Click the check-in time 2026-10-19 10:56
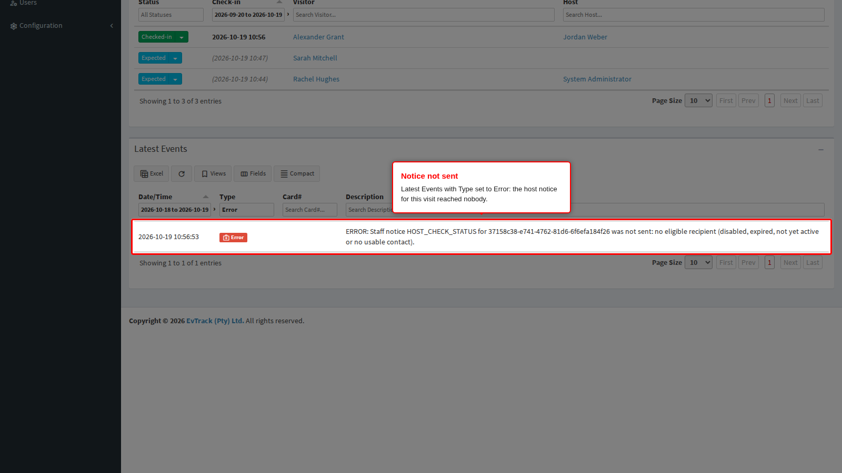Viewport: 842px width, 473px height. tap(238, 37)
